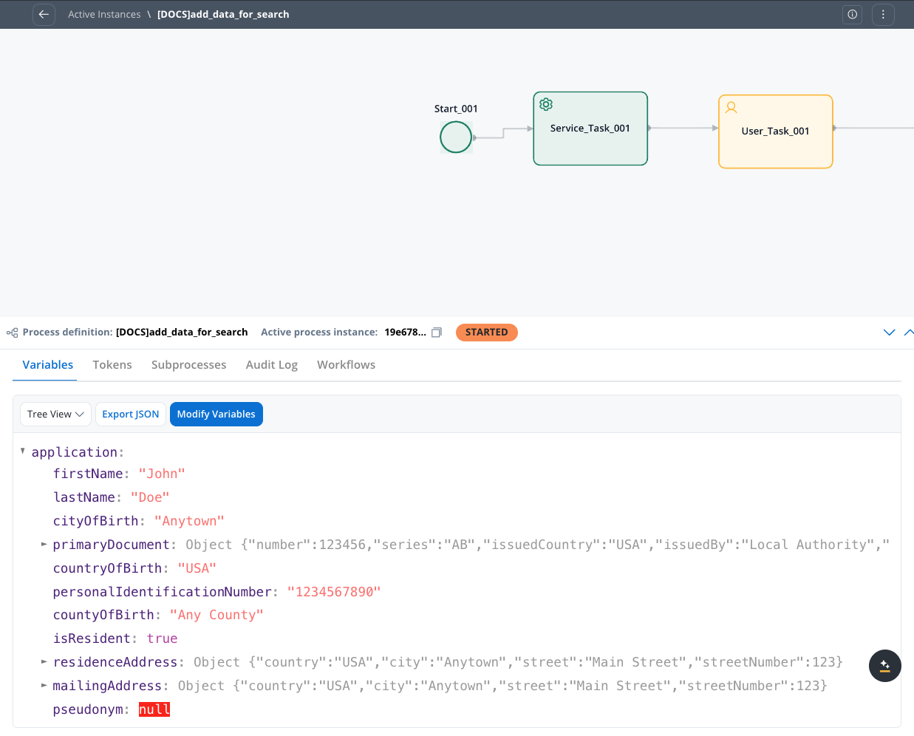Copy the active process instance ID
The image size is (914, 736).
[x=437, y=333]
